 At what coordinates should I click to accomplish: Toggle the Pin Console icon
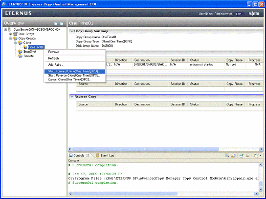242,155
